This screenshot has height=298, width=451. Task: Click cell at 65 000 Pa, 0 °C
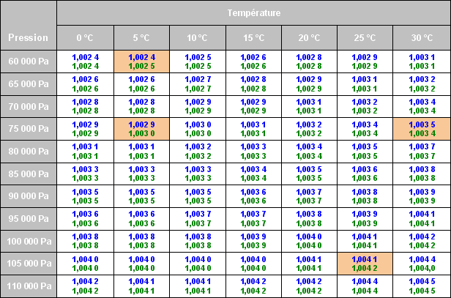click(x=85, y=84)
